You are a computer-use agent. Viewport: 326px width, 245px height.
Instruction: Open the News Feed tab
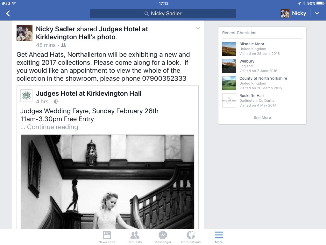[107, 237]
